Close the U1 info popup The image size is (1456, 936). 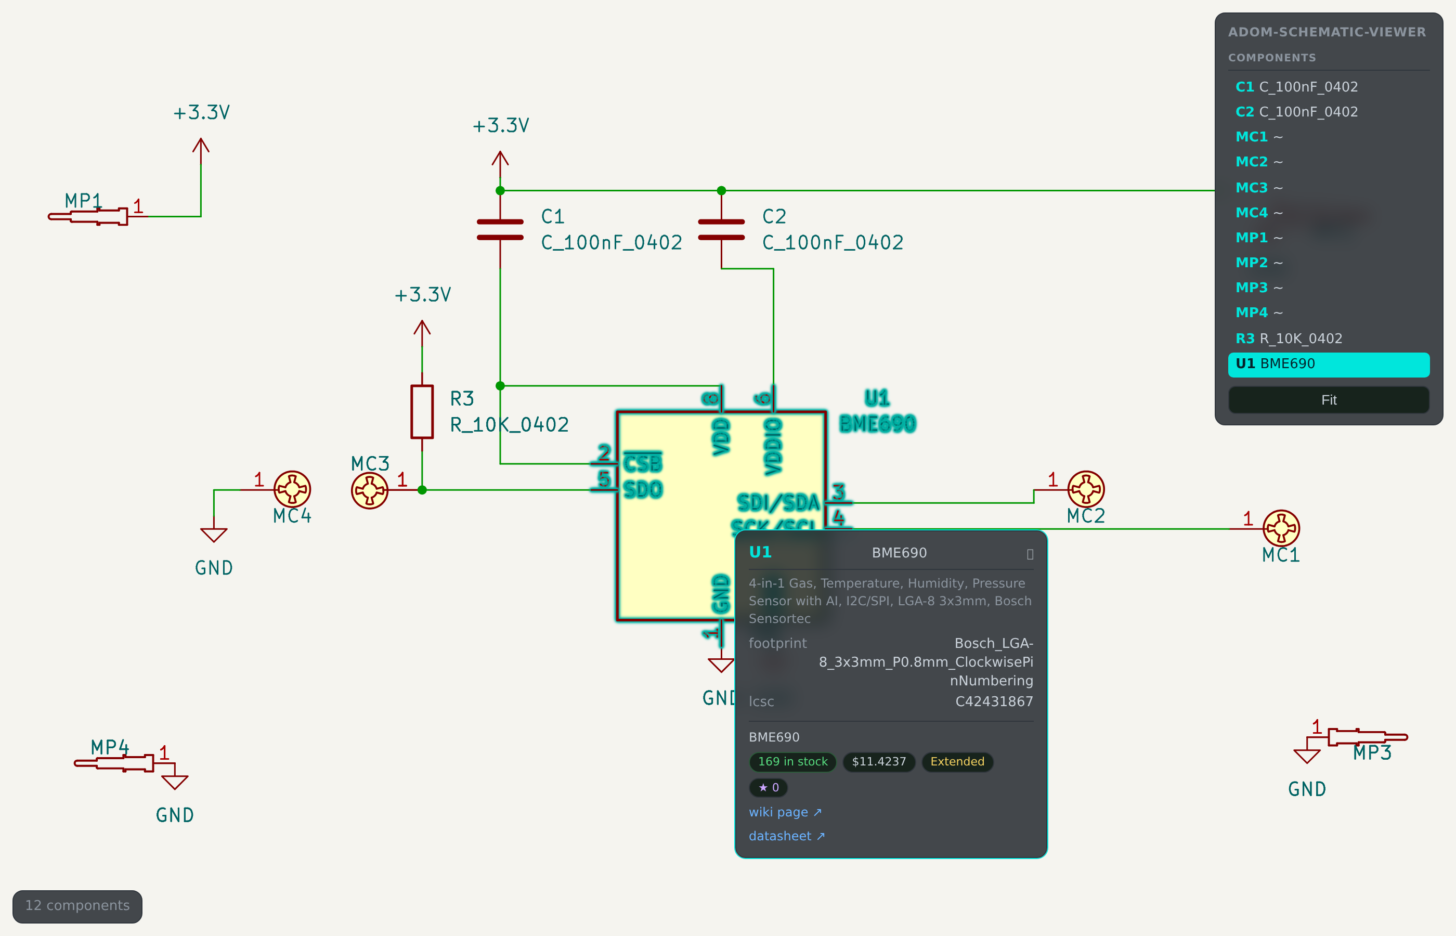pos(1030,554)
